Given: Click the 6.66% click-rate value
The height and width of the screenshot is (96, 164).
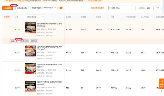Looking at the screenshot, I should (x=98, y=70).
